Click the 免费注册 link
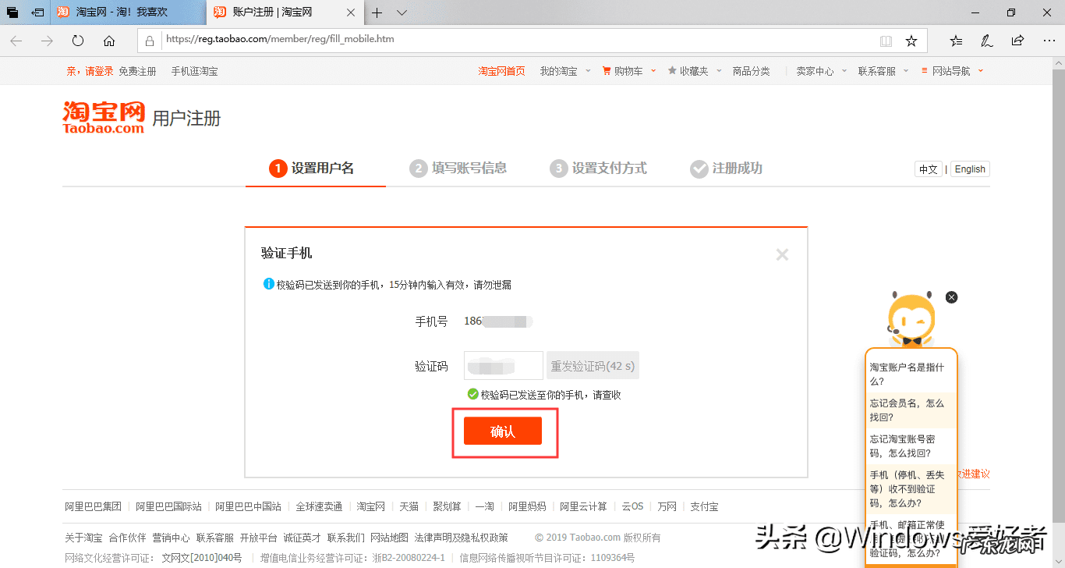 (137, 70)
